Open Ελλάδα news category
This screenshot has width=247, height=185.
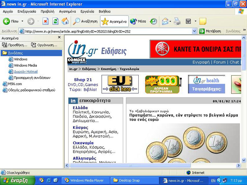click(x=80, y=108)
